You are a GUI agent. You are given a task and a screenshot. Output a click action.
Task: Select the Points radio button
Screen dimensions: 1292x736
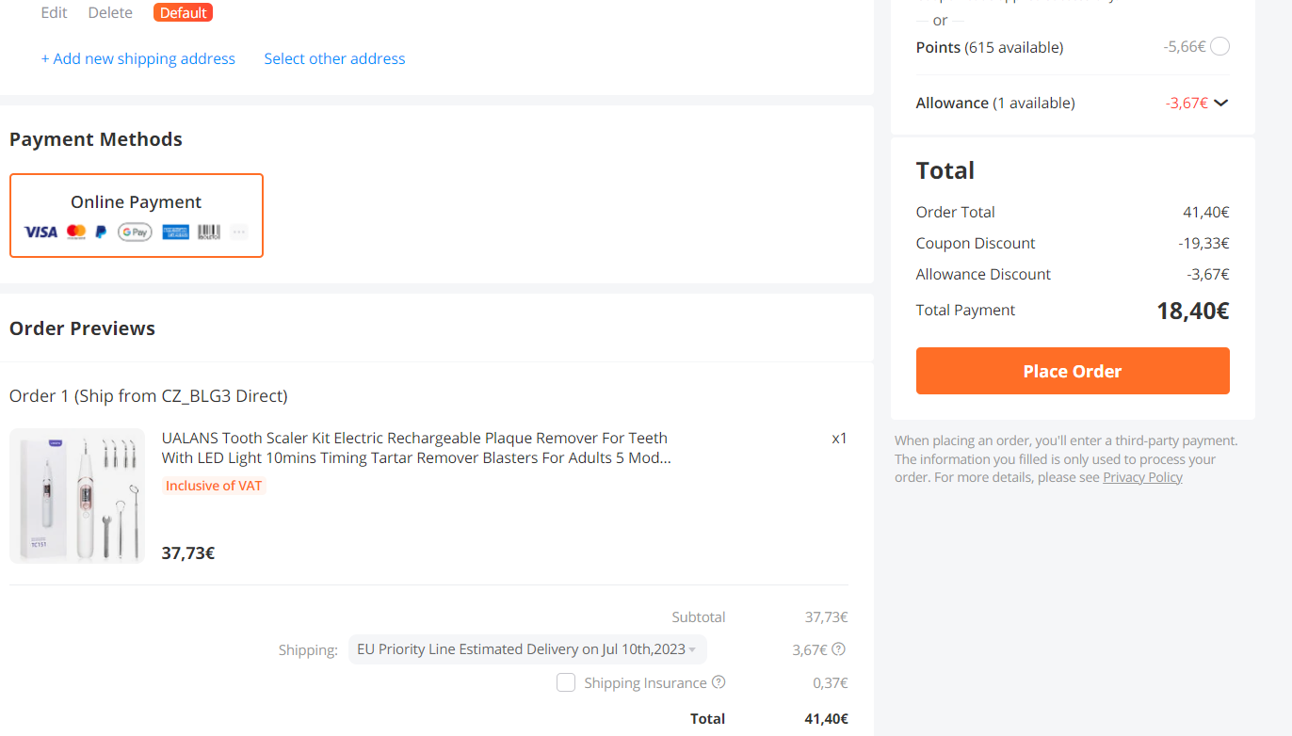click(1219, 46)
